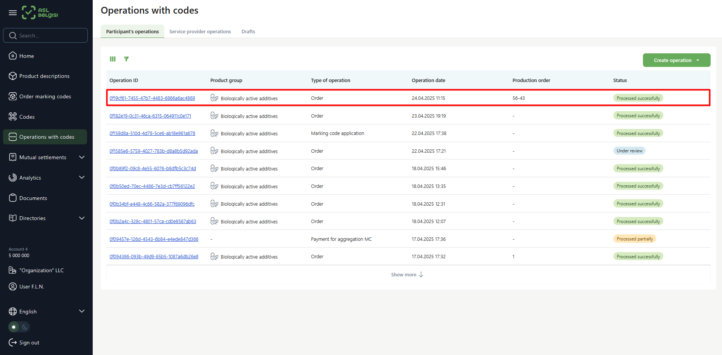The image size is (722, 355).
Task: Click the sidebar Search input field
Action: (45, 35)
